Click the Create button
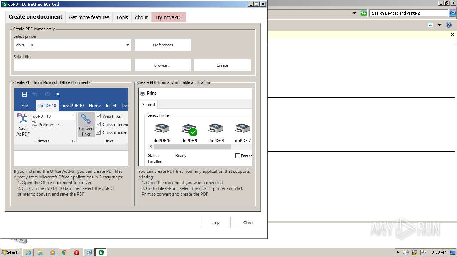 222,65
